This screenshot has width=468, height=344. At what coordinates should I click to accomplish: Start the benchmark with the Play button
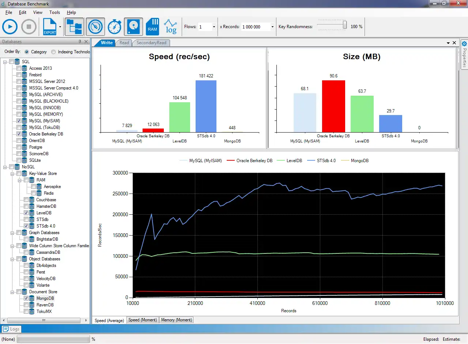[x=10, y=27]
